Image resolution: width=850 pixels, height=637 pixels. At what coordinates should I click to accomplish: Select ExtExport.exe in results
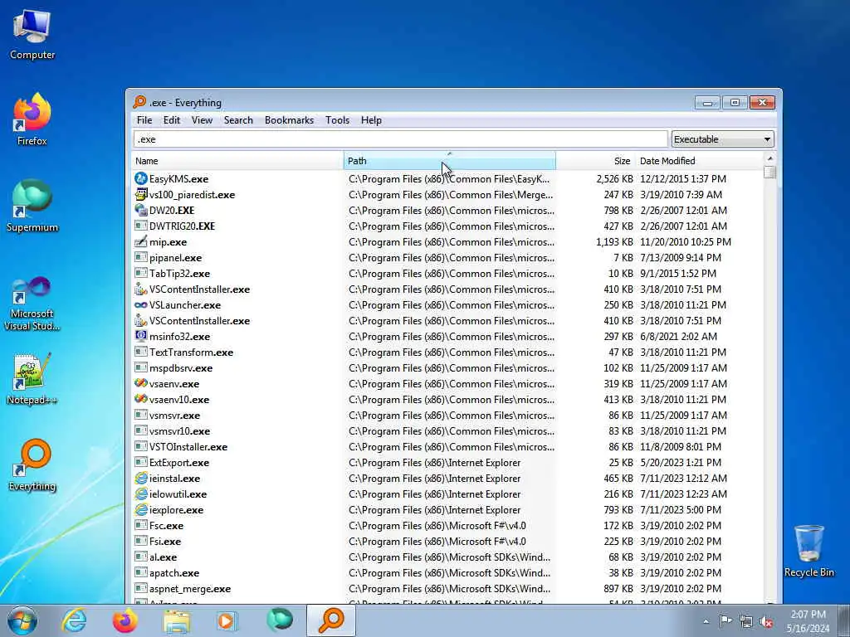click(179, 463)
